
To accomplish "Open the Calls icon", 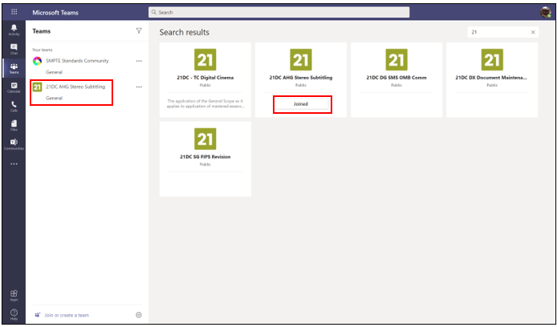I will (x=14, y=106).
